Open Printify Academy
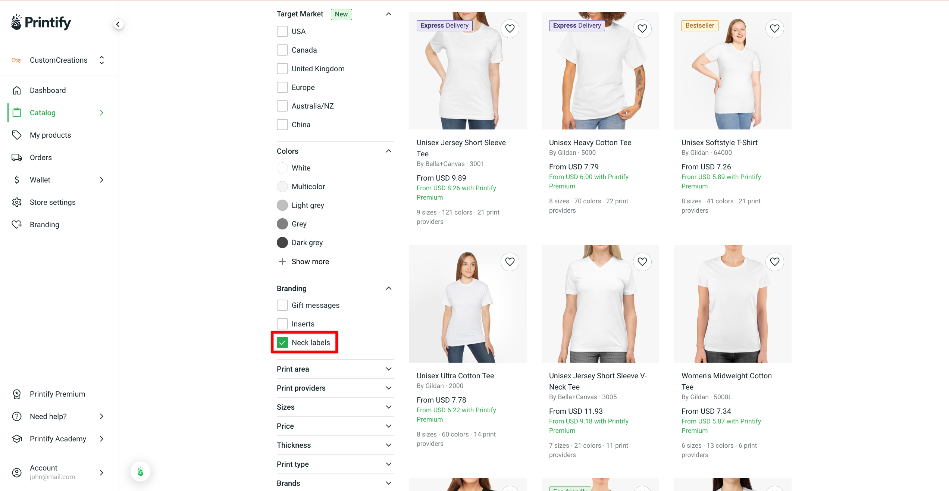Image resolution: width=949 pixels, height=491 pixels. (x=57, y=438)
